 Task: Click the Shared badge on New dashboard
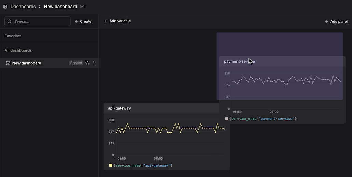[x=76, y=63]
